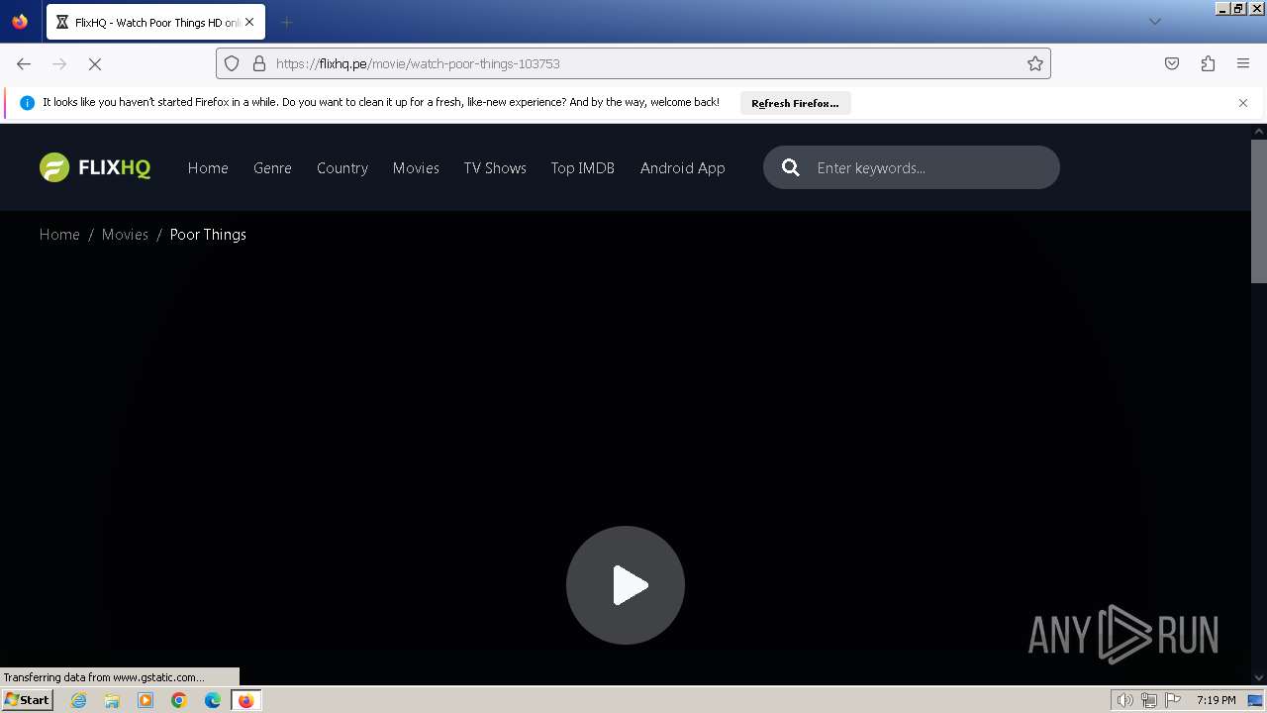
Task: Expand the list all tabs chevron
Action: pos(1154,22)
